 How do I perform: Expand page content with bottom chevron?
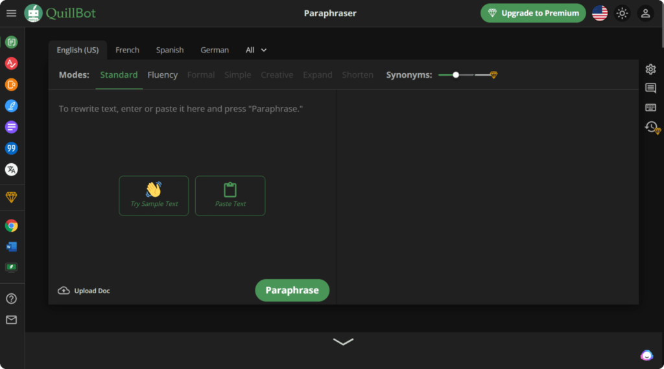pos(343,342)
